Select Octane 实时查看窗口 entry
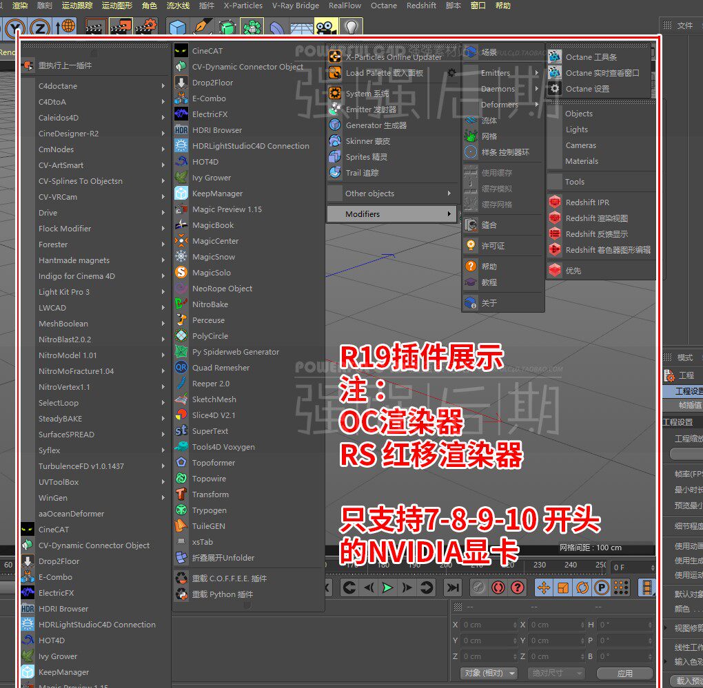703x688 pixels. click(598, 73)
